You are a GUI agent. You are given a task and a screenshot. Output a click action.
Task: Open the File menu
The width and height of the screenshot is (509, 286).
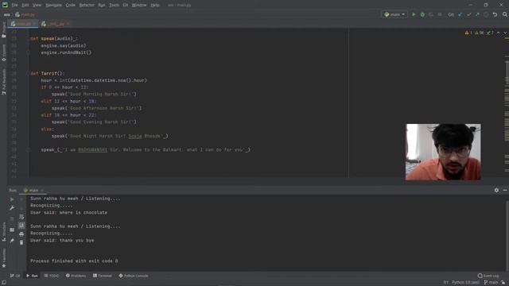click(14, 6)
